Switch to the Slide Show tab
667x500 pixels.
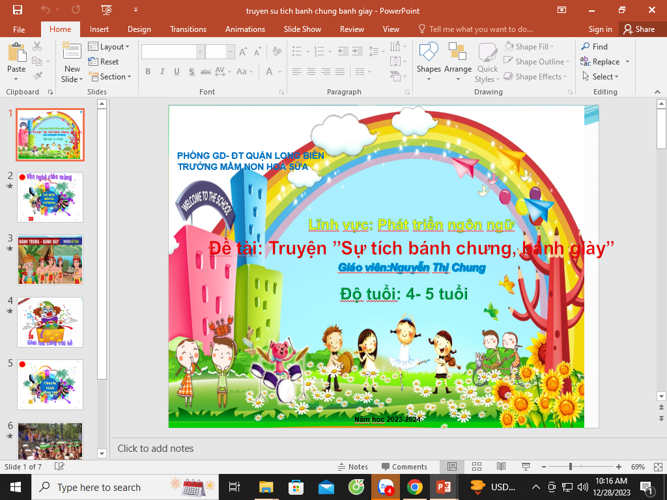[302, 29]
